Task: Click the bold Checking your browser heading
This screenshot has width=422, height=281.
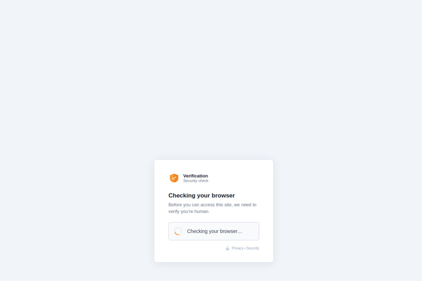Action: (201, 195)
